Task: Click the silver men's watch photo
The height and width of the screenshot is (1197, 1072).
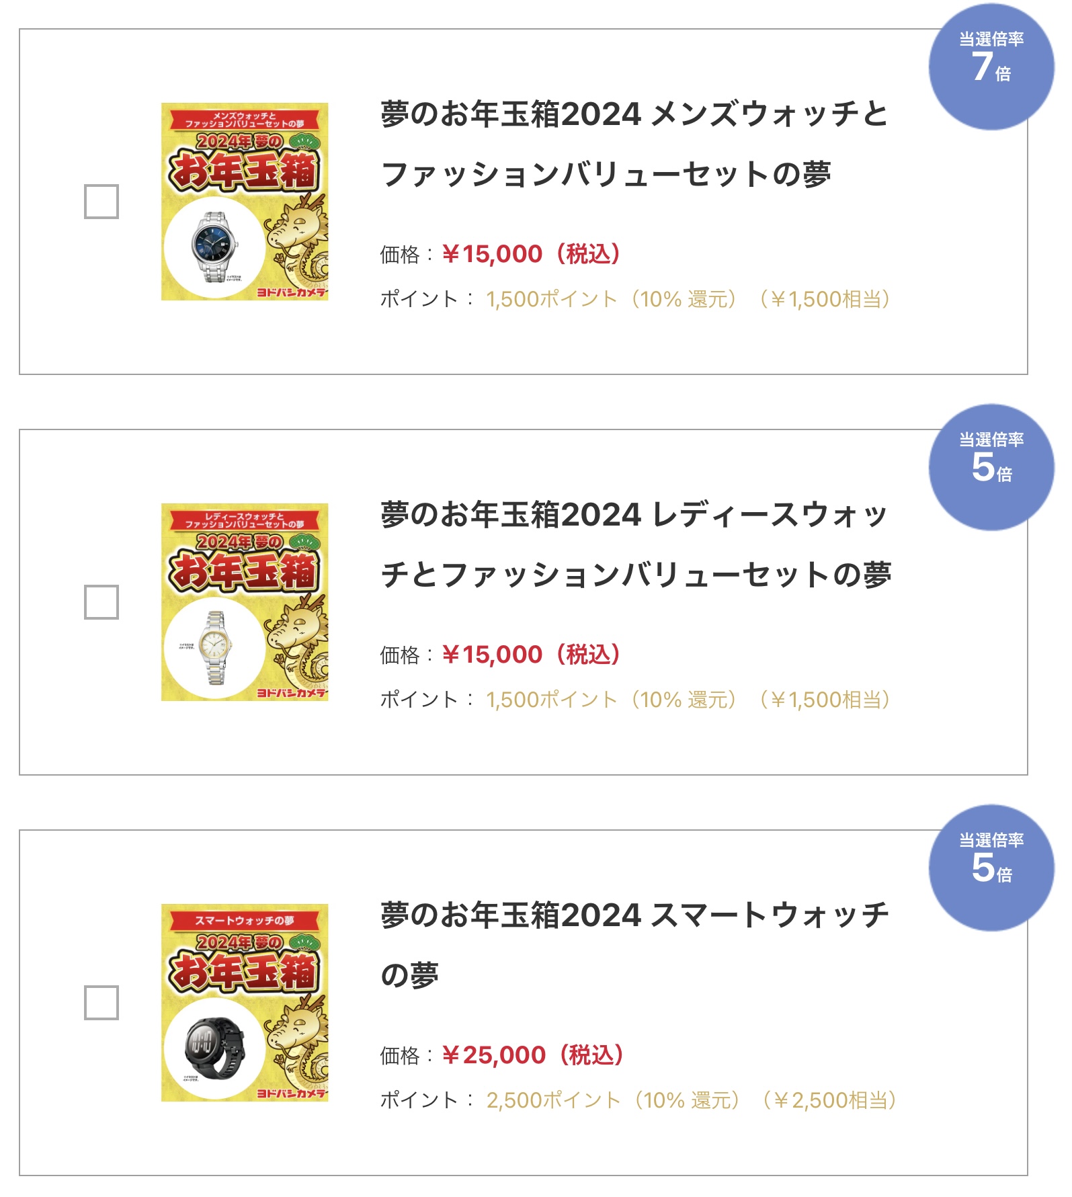Action: point(214,247)
